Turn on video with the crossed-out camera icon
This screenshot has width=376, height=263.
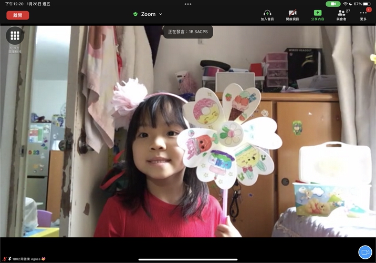pos(293,14)
